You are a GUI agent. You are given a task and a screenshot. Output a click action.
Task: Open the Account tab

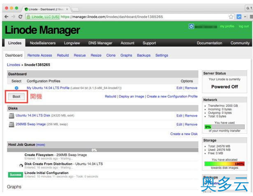[128, 43]
